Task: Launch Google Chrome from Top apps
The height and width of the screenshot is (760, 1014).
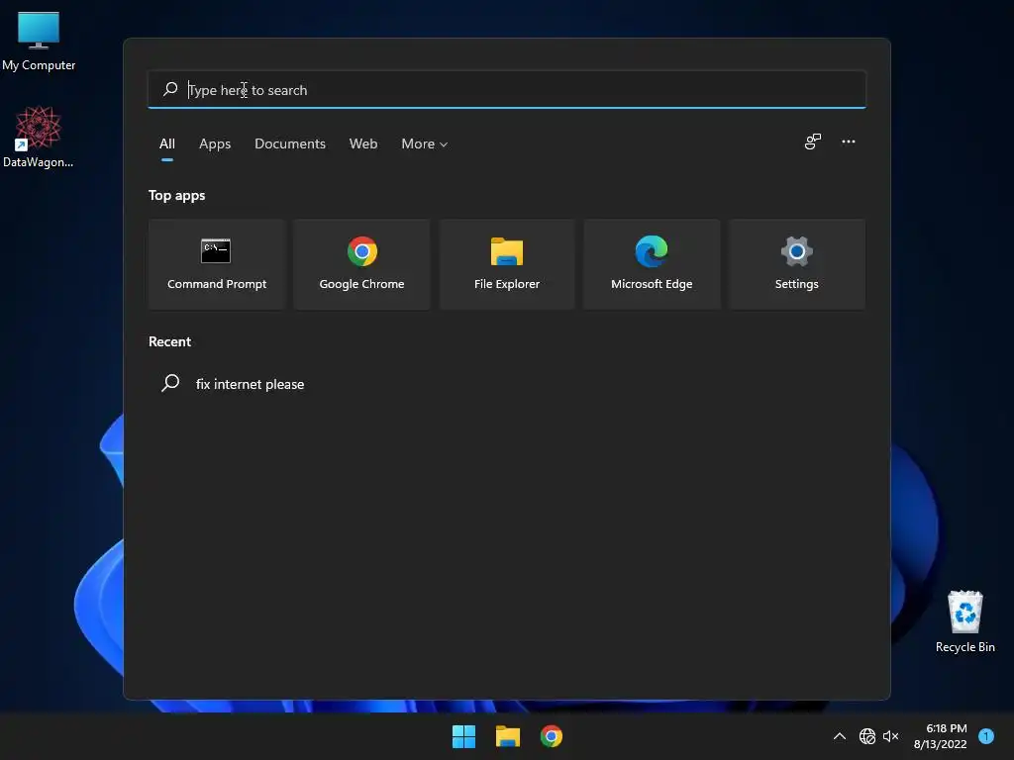Action: 361,264
